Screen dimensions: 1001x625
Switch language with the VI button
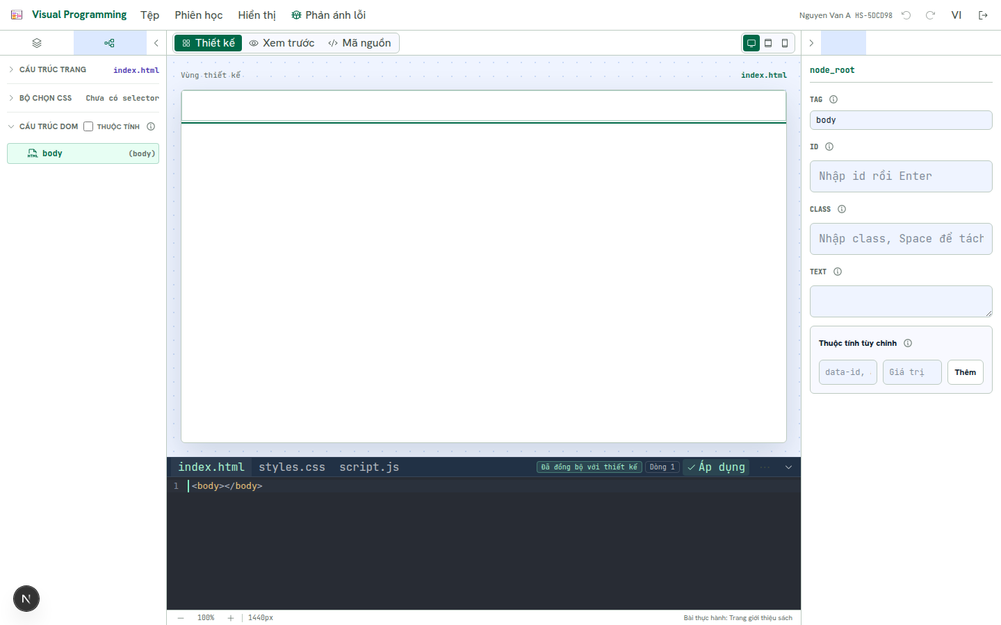coord(957,15)
